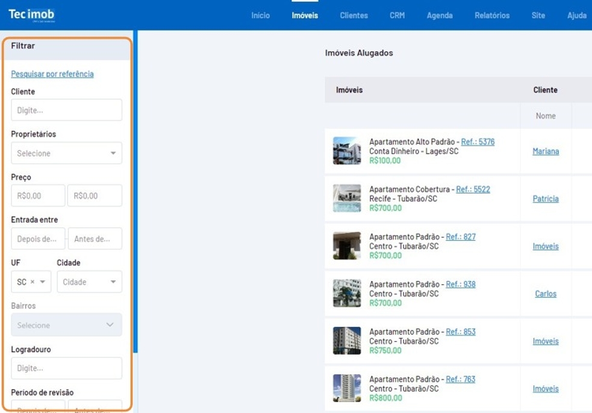This screenshot has width=592, height=413.
Task: Expand the UF dropdown arrow
Action: tap(43, 282)
